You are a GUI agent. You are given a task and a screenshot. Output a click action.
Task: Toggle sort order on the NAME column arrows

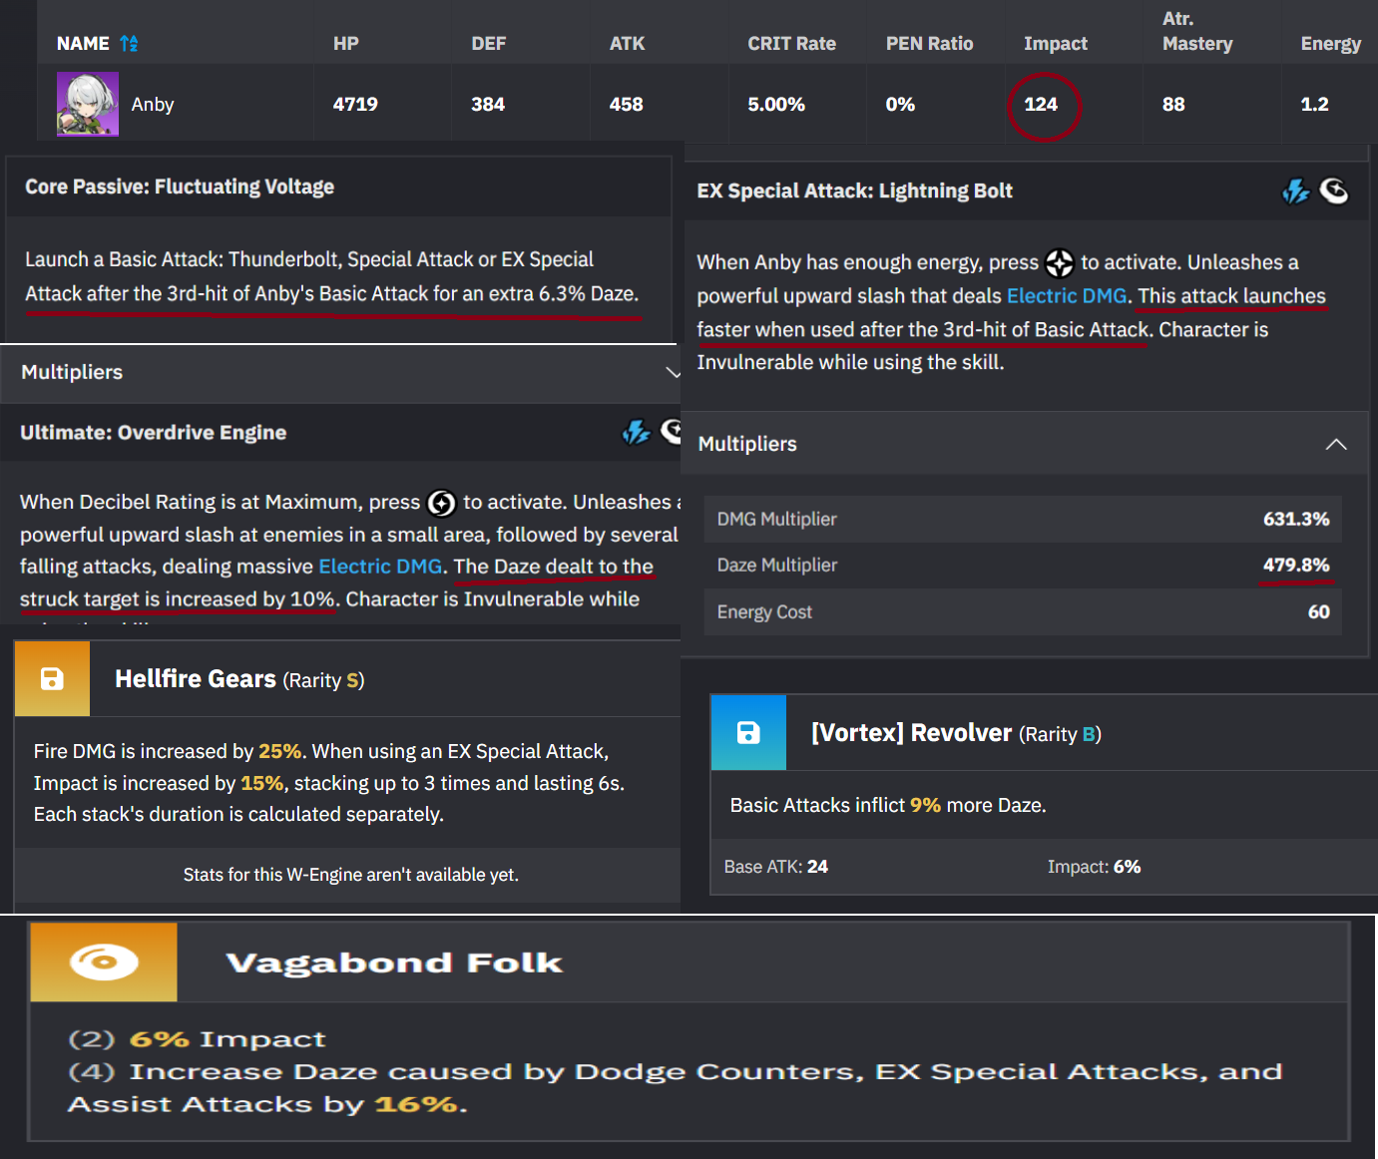point(128,43)
